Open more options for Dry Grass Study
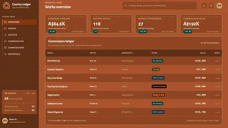This screenshot has width=228, height=128. 217,78
